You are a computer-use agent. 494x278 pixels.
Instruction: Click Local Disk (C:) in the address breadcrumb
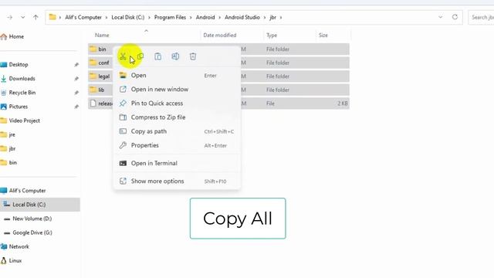127,17
